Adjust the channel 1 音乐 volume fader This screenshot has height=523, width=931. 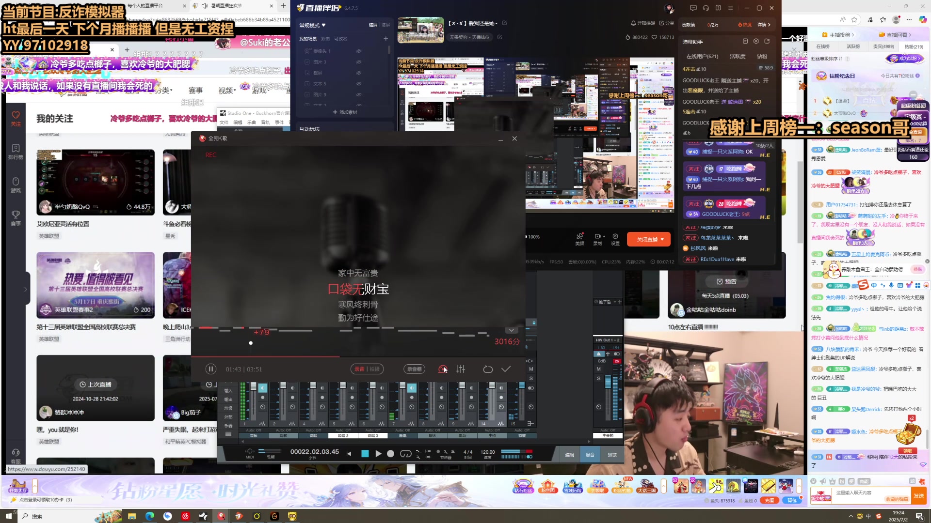pyautogui.click(x=253, y=386)
